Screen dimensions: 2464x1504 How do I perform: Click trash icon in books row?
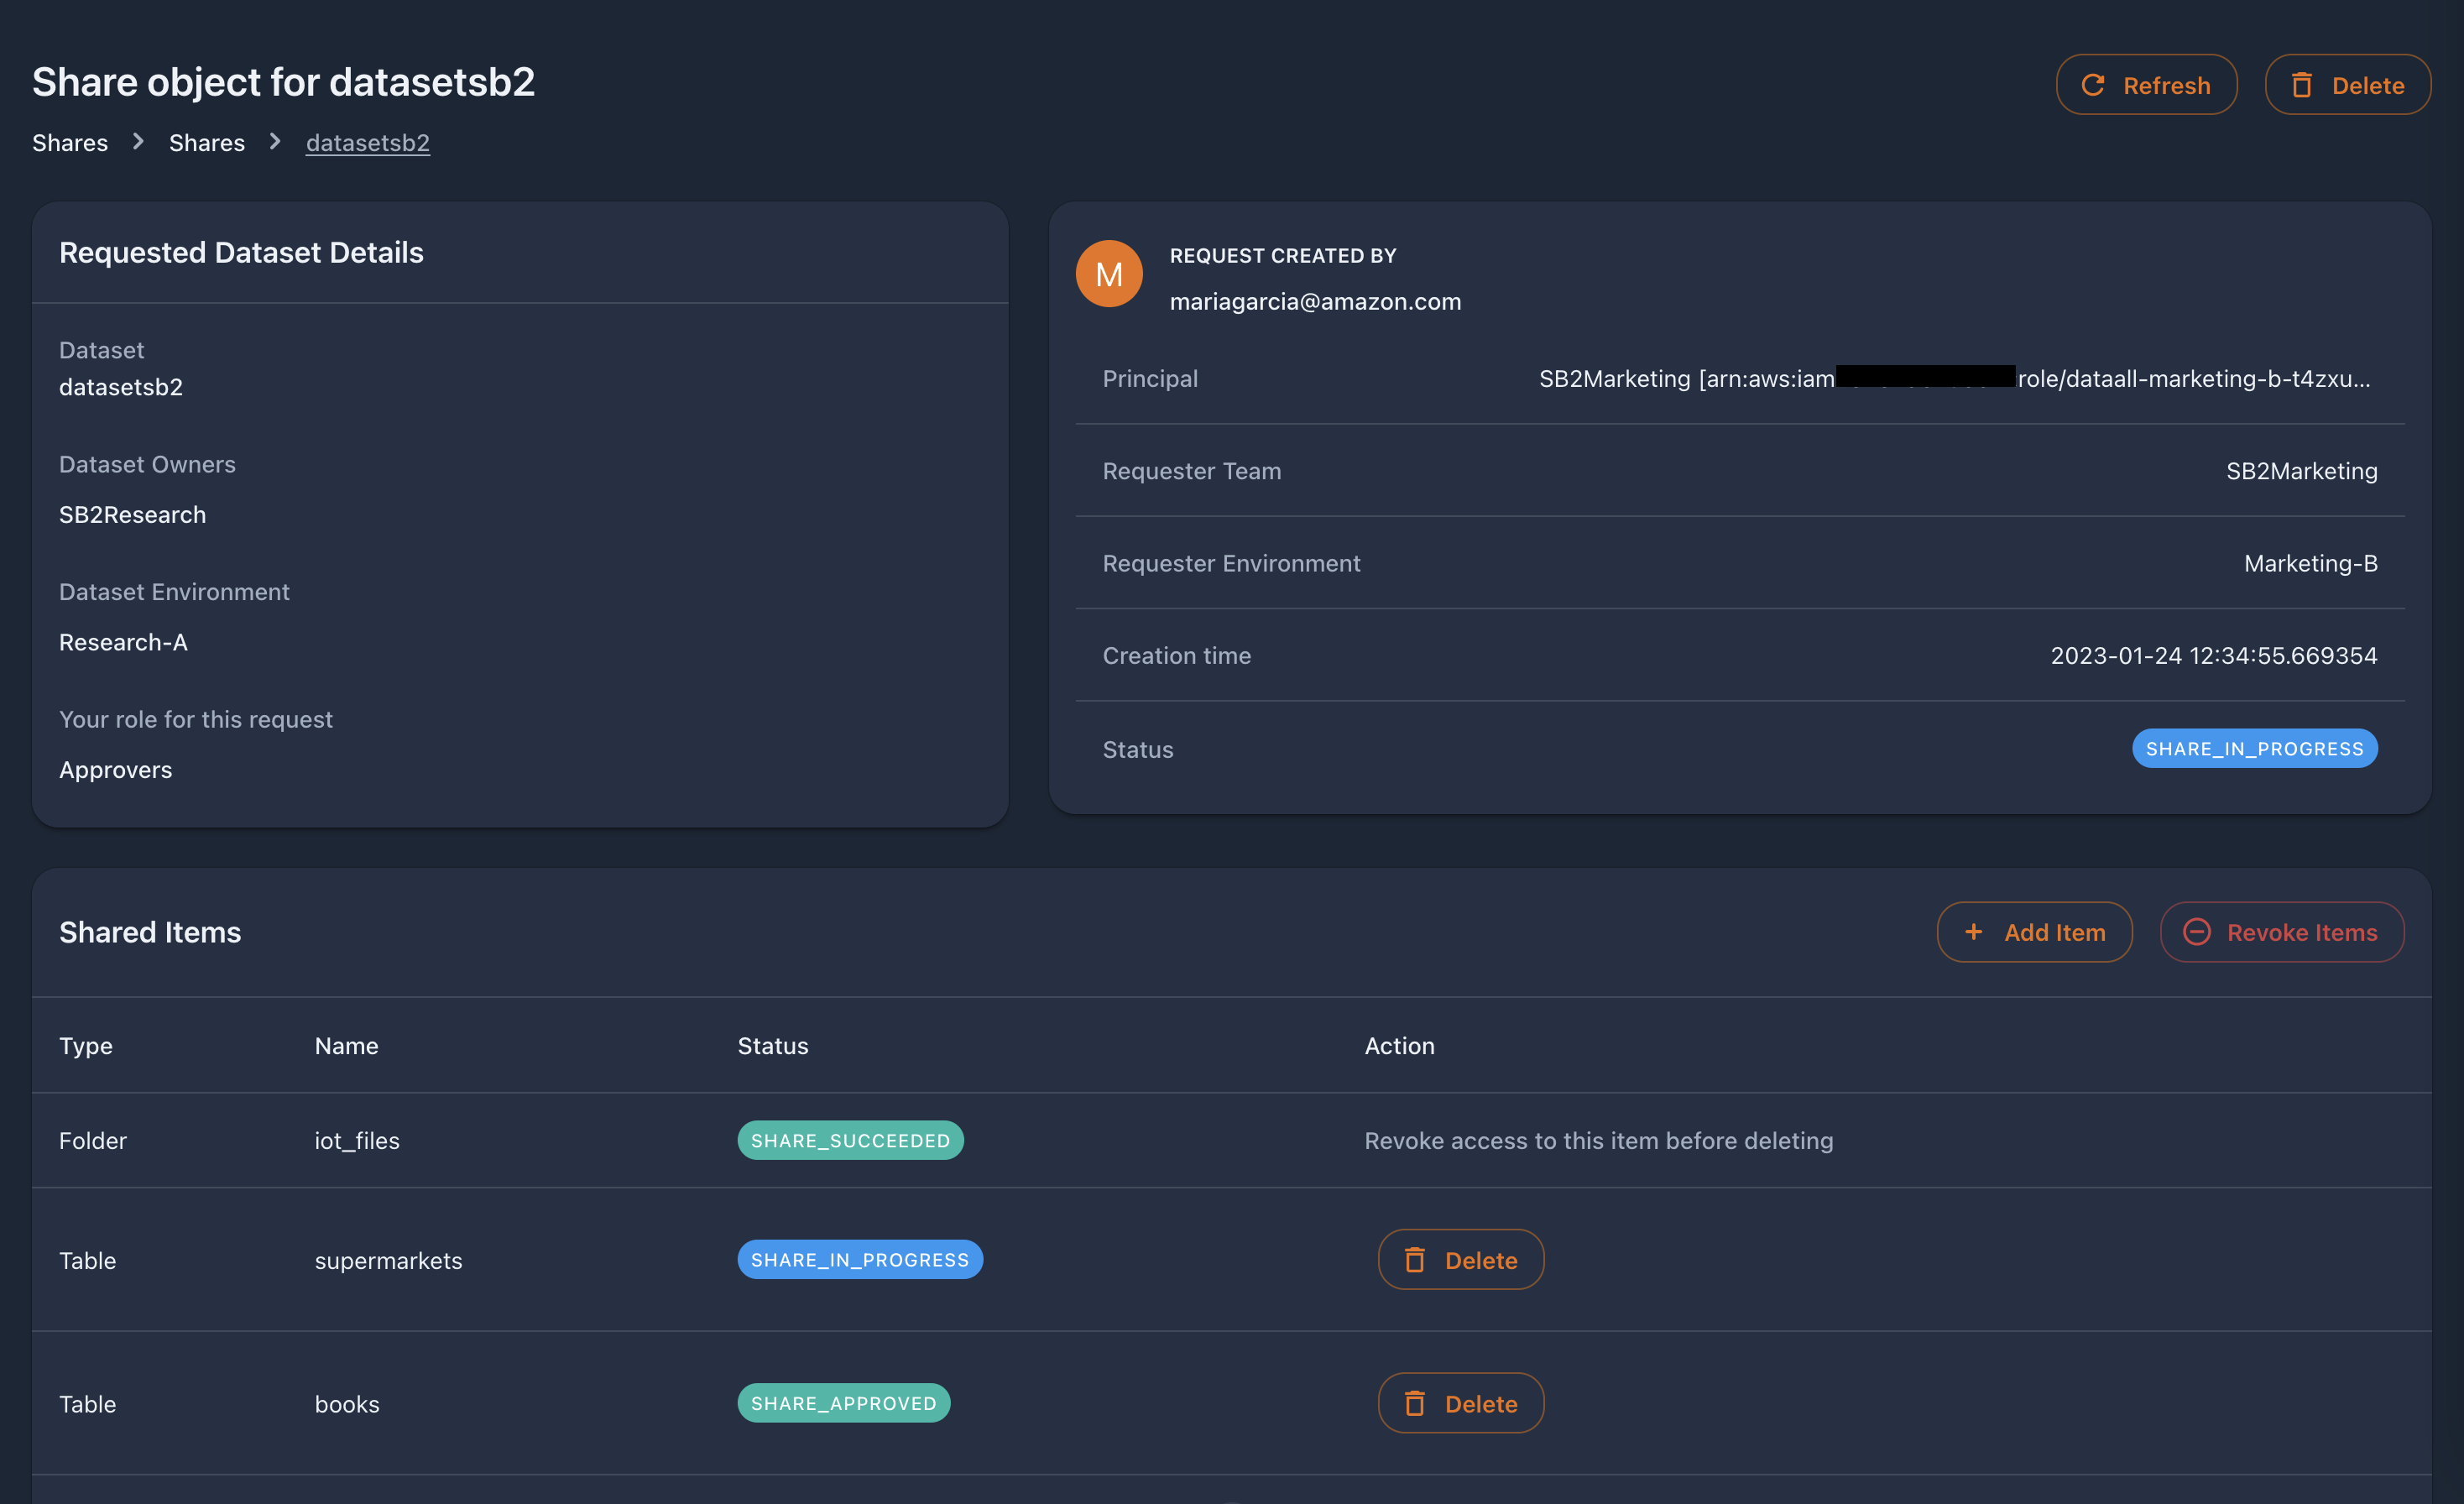[1415, 1404]
